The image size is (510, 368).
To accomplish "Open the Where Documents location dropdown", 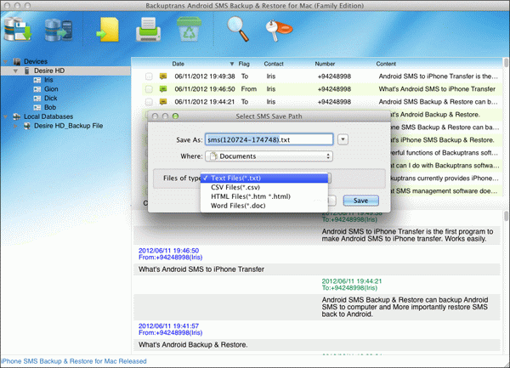I will [269, 156].
